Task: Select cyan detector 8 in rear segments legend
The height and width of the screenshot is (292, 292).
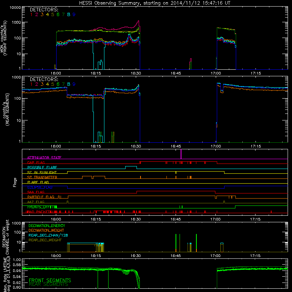Action: click(69, 84)
